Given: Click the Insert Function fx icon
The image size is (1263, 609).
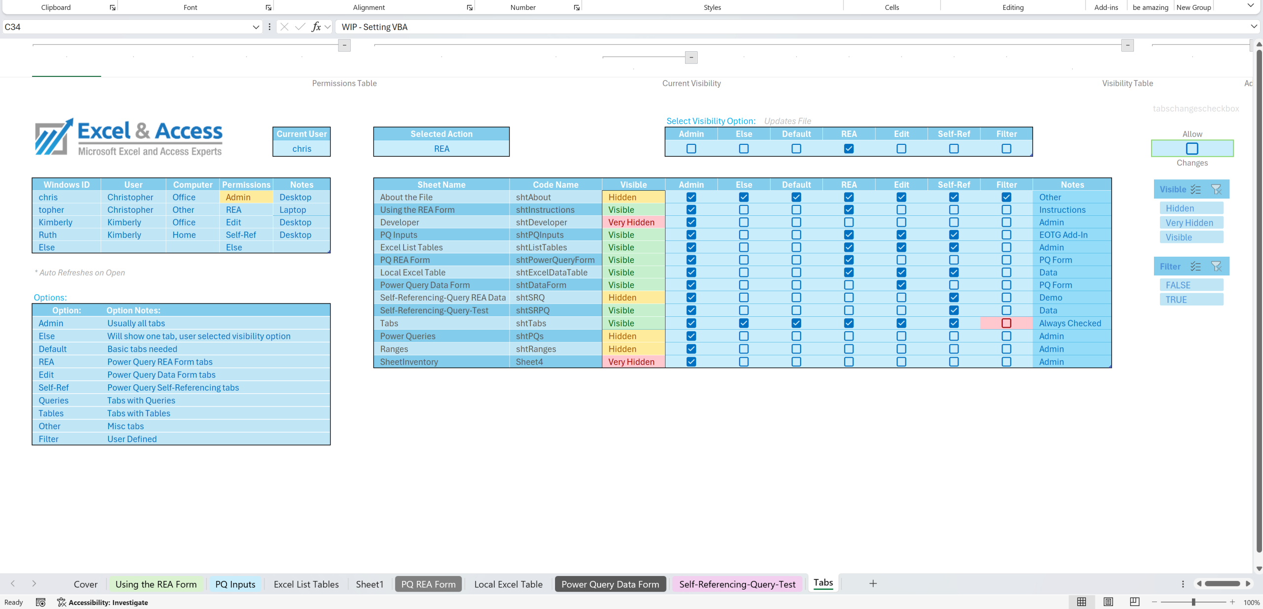Looking at the screenshot, I should tap(316, 27).
